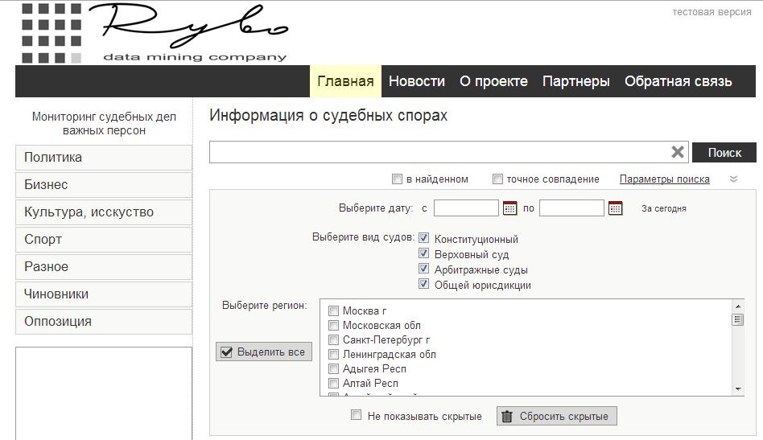Image resolution: width=763 pixels, height=440 pixels.
Task: Click the Выделить все button
Action: pyautogui.click(x=263, y=352)
